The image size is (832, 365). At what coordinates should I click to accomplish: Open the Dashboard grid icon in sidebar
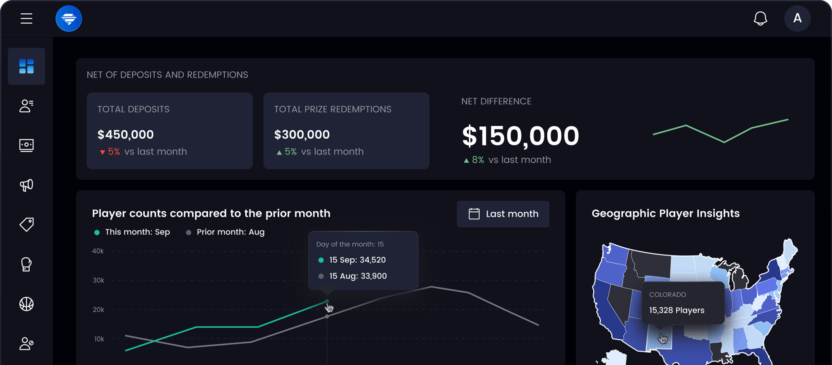(26, 66)
